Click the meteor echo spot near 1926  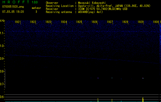coord(98,78)
